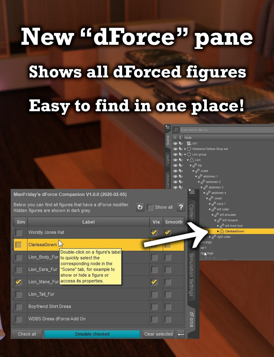Expand the Weekend Clothes Shop set node
The height and width of the screenshot is (357, 274).
pyautogui.click(x=185, y=149)
